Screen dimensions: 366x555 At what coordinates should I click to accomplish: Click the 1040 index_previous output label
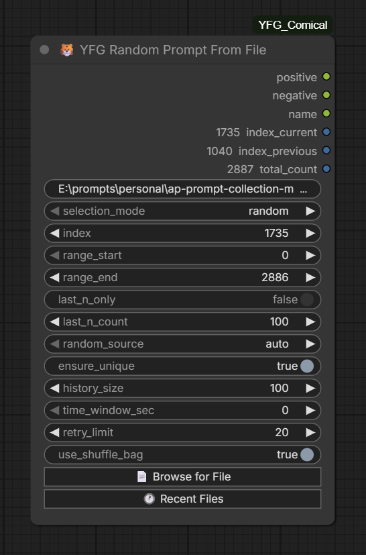click(x=261, y=151)
